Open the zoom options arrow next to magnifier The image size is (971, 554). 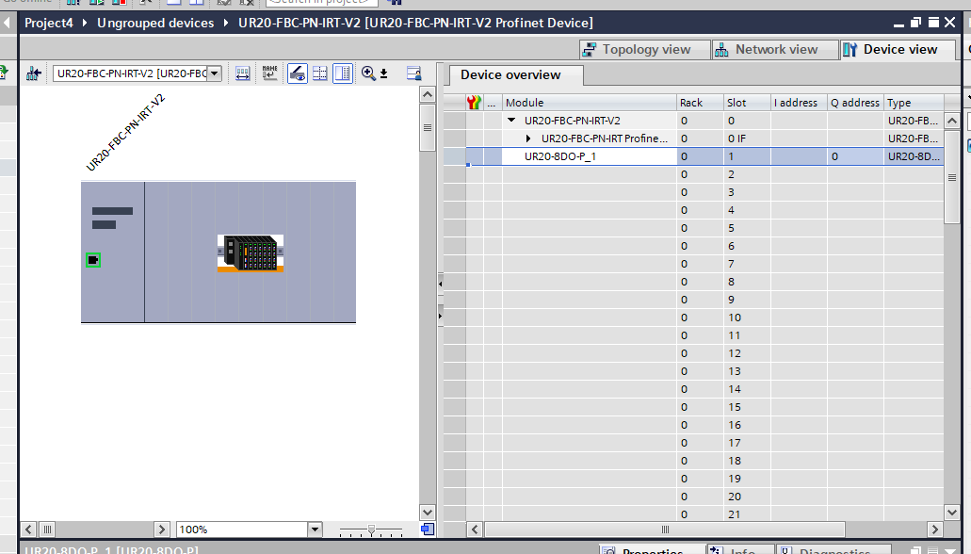[384, 73]
